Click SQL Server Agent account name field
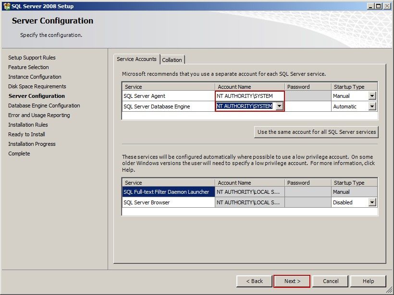The image size is (394, 295). [x=249, y=96]
